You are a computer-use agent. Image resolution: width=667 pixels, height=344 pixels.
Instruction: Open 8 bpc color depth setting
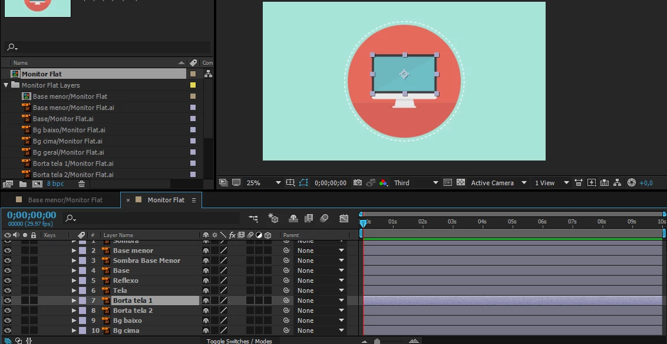(55, 184)
